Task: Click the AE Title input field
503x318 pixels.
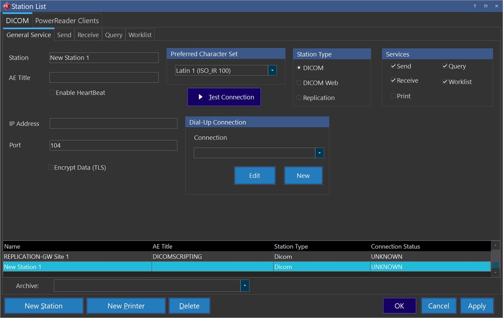Action: 104,78
